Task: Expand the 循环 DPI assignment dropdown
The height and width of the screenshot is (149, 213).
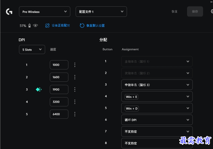Action: coord(157,120)
